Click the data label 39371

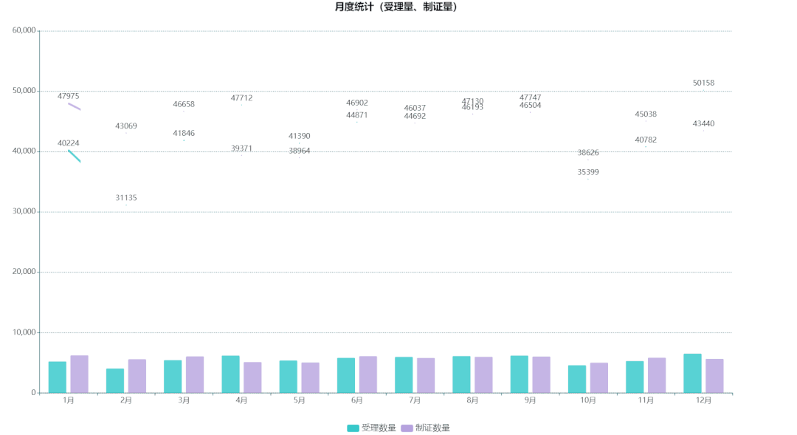(241, 148)
